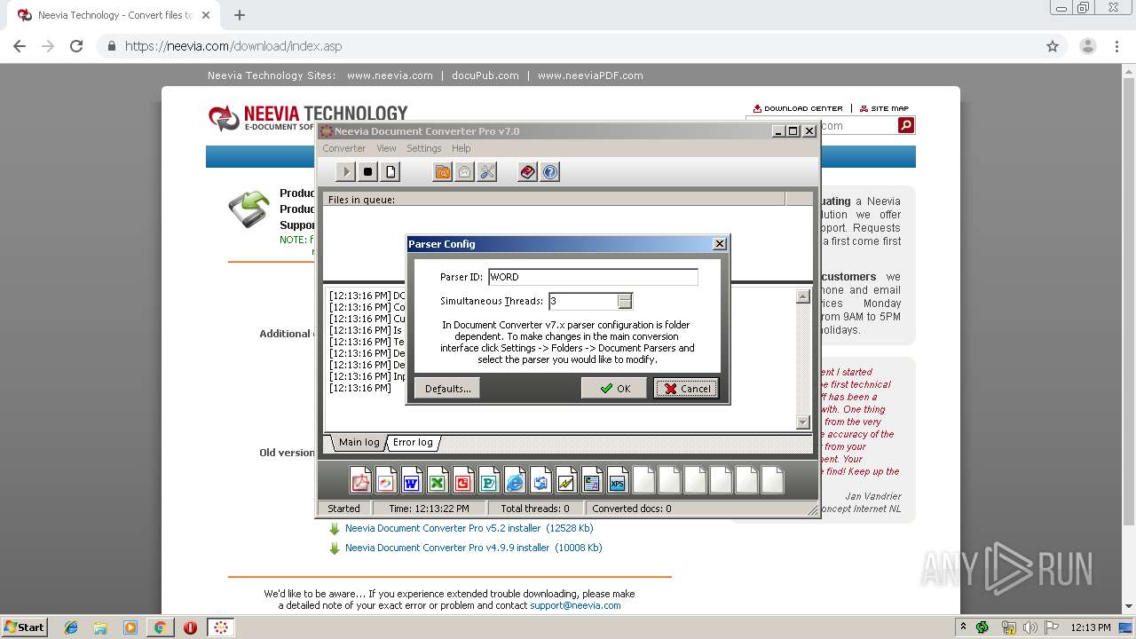Viewport: 1136px width, 639px height.
Task: Select the image parser icon
Action: click(x=386, y=480)
